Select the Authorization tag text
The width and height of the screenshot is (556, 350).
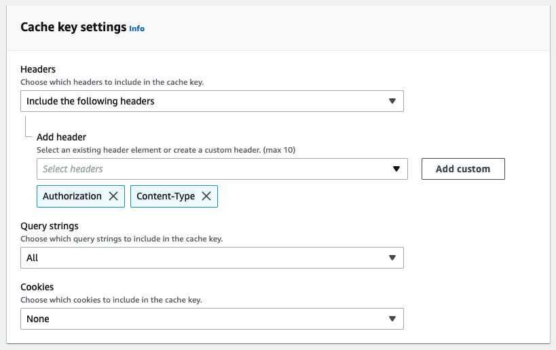72,196
